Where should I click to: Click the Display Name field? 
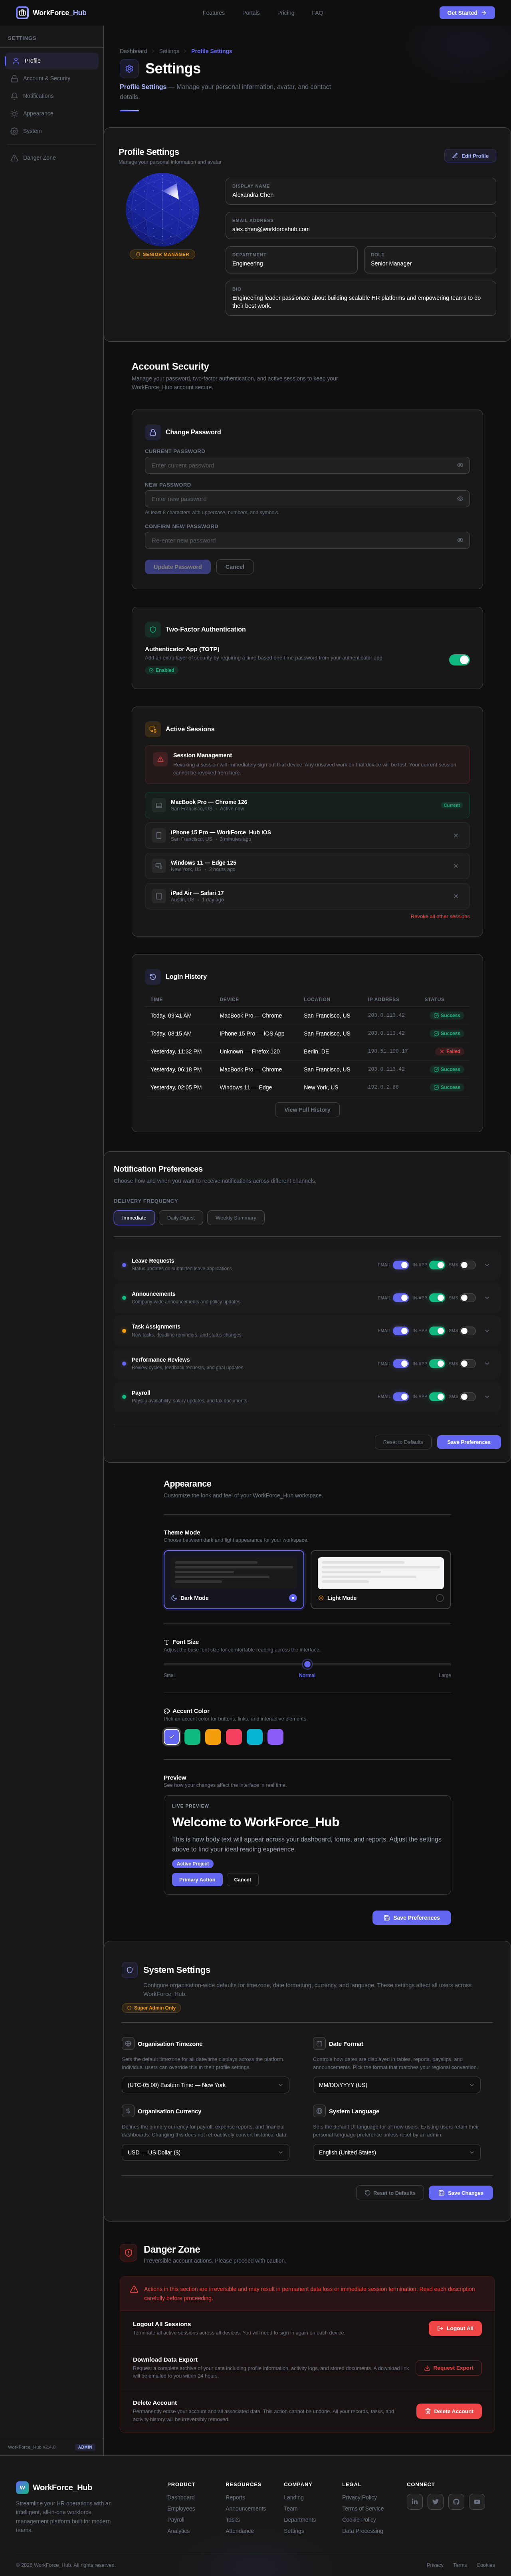(x=360, y=191)
